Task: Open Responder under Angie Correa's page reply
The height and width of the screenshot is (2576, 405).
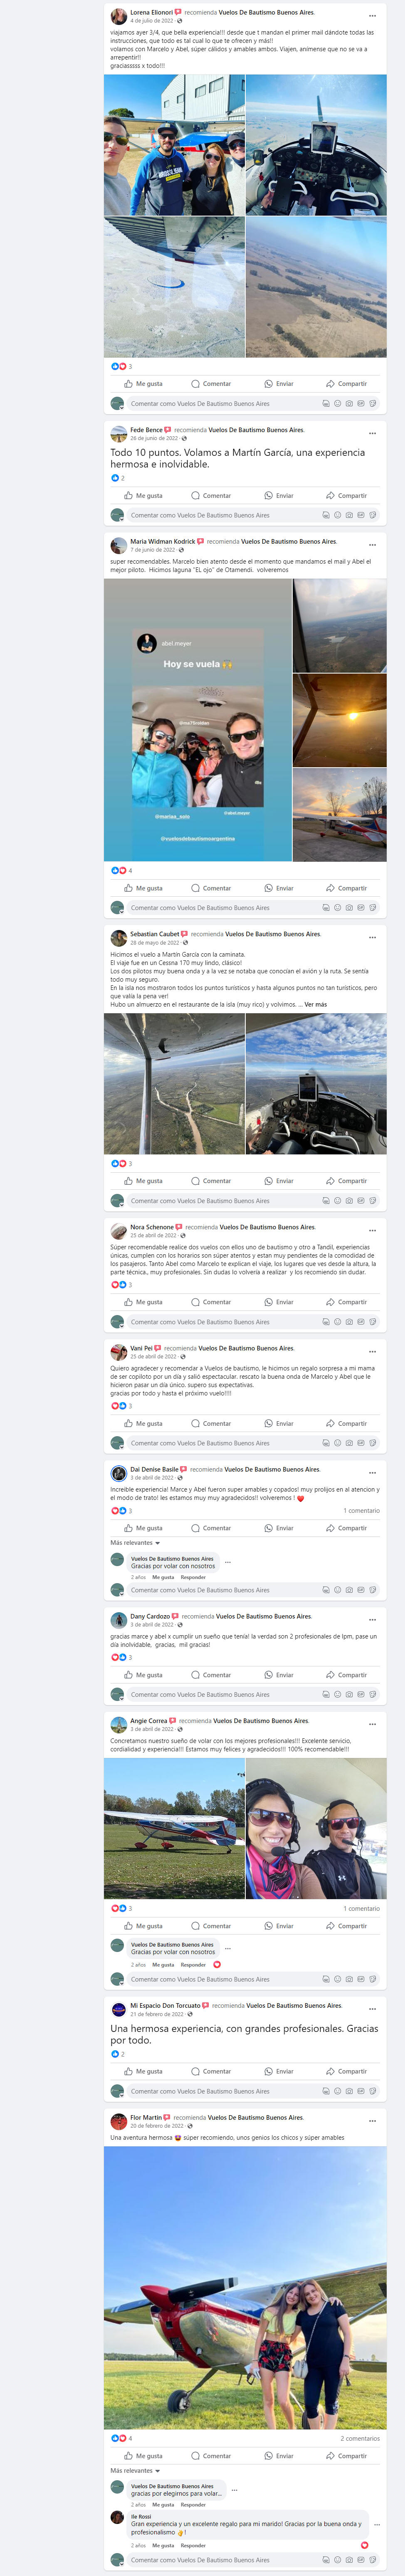Action: click(193, 1965)
